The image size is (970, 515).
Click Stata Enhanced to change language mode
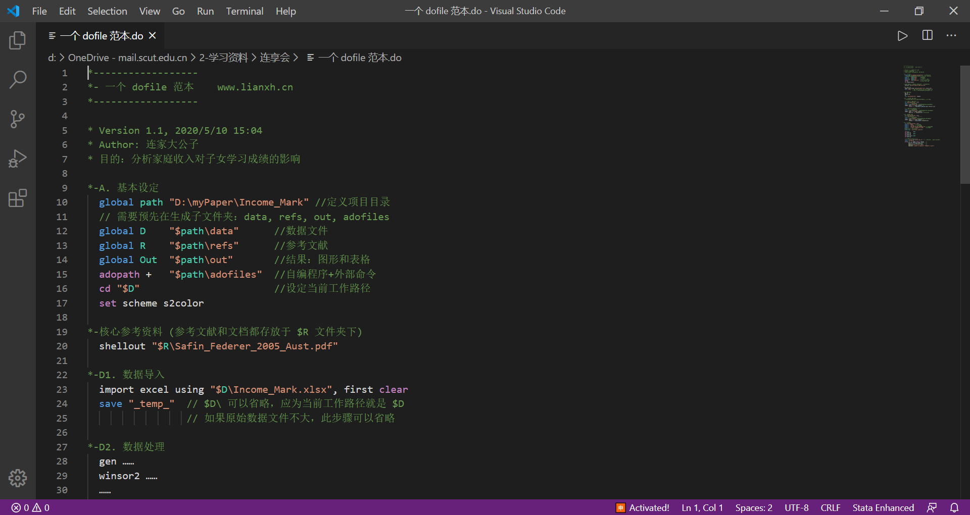click(x=883, y=507)
